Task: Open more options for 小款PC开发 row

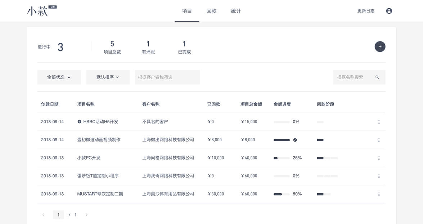Action: click(379, 158)
